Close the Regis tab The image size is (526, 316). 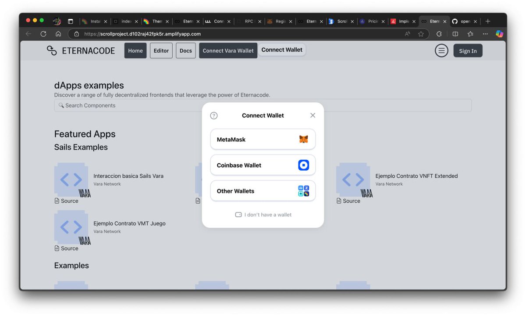click(291, 21)
